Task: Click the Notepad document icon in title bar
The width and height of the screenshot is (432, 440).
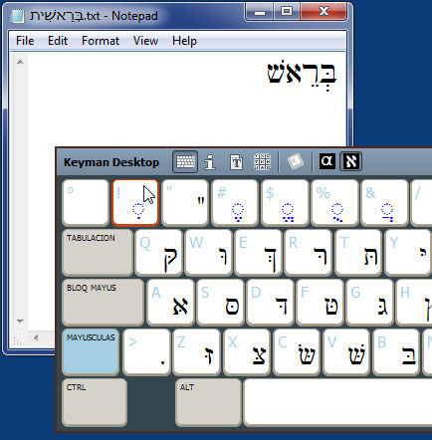Action: point(17,16)
